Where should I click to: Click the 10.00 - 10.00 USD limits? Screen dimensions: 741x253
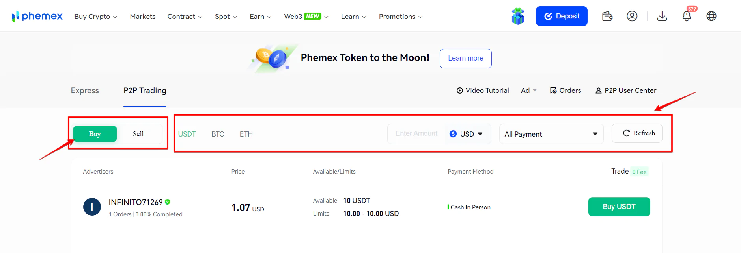[x=371, y=214]
